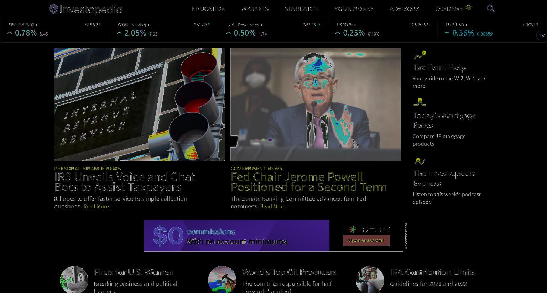
Task: Click the Academy graduation cap icon
Action: coord(468,7)
